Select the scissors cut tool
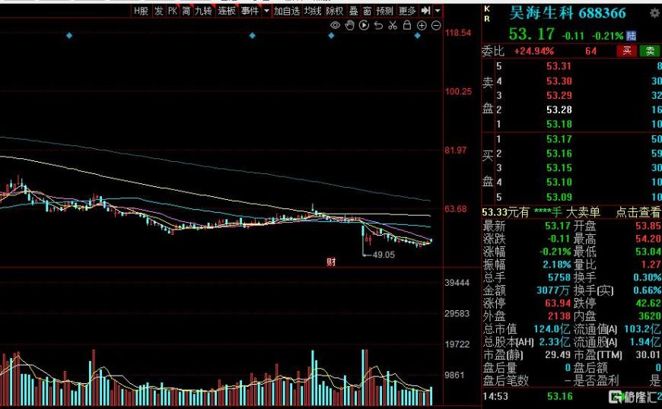Viewport: 662px width, 409px height. point(393,25)
